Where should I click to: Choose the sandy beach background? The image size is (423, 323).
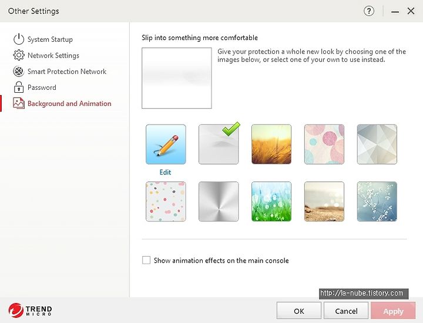click(x=324, y=201)
